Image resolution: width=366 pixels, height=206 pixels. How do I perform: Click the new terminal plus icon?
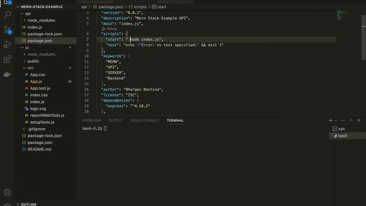pos(331,120)
